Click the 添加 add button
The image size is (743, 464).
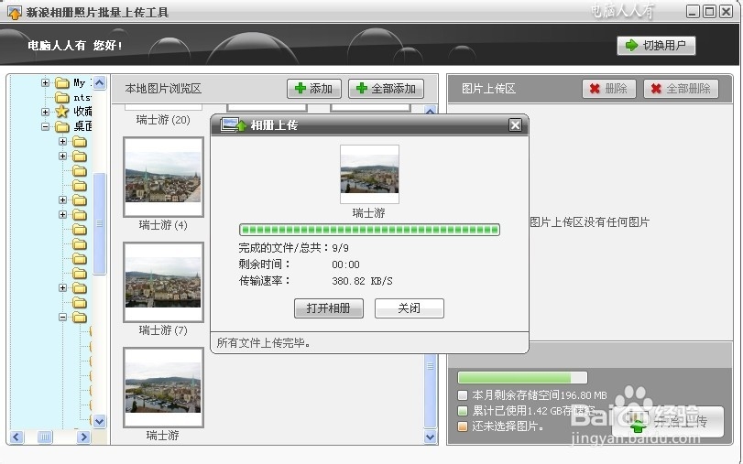click(x=314, y=89)
